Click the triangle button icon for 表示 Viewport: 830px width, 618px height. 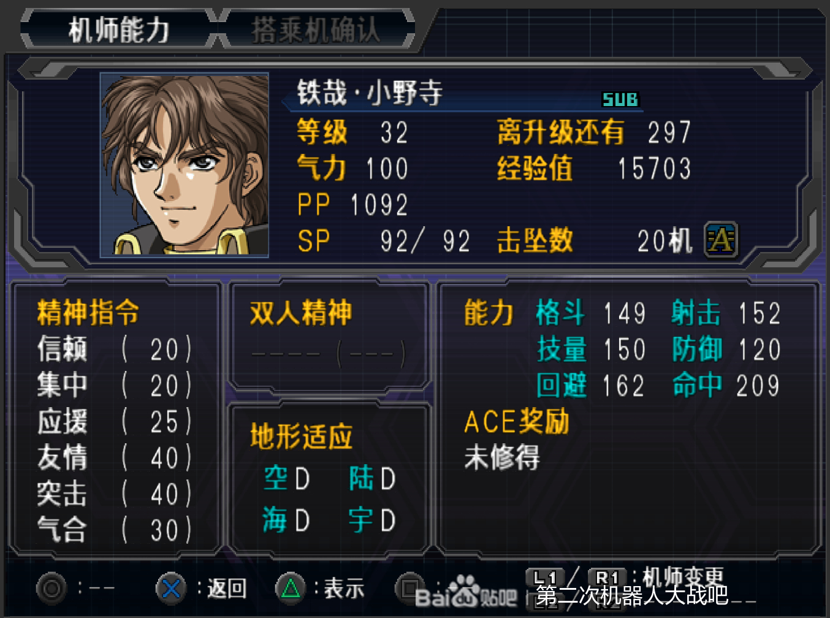click(291, 589)
